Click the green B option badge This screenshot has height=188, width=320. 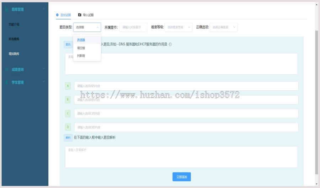[x=68, y=99]
